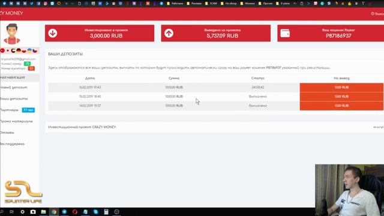Open Calculator in taskbar
This screenshot has height=216, width=384.
coord(106,212)
